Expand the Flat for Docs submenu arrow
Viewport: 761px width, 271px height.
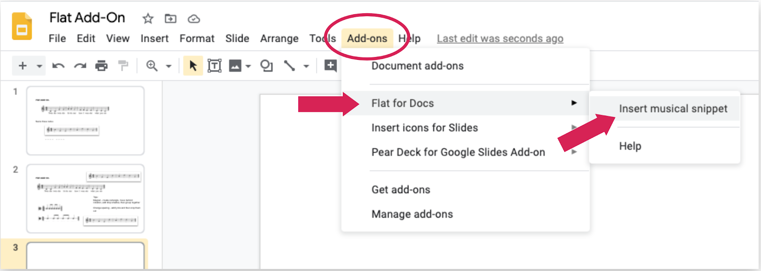(574, 103)
